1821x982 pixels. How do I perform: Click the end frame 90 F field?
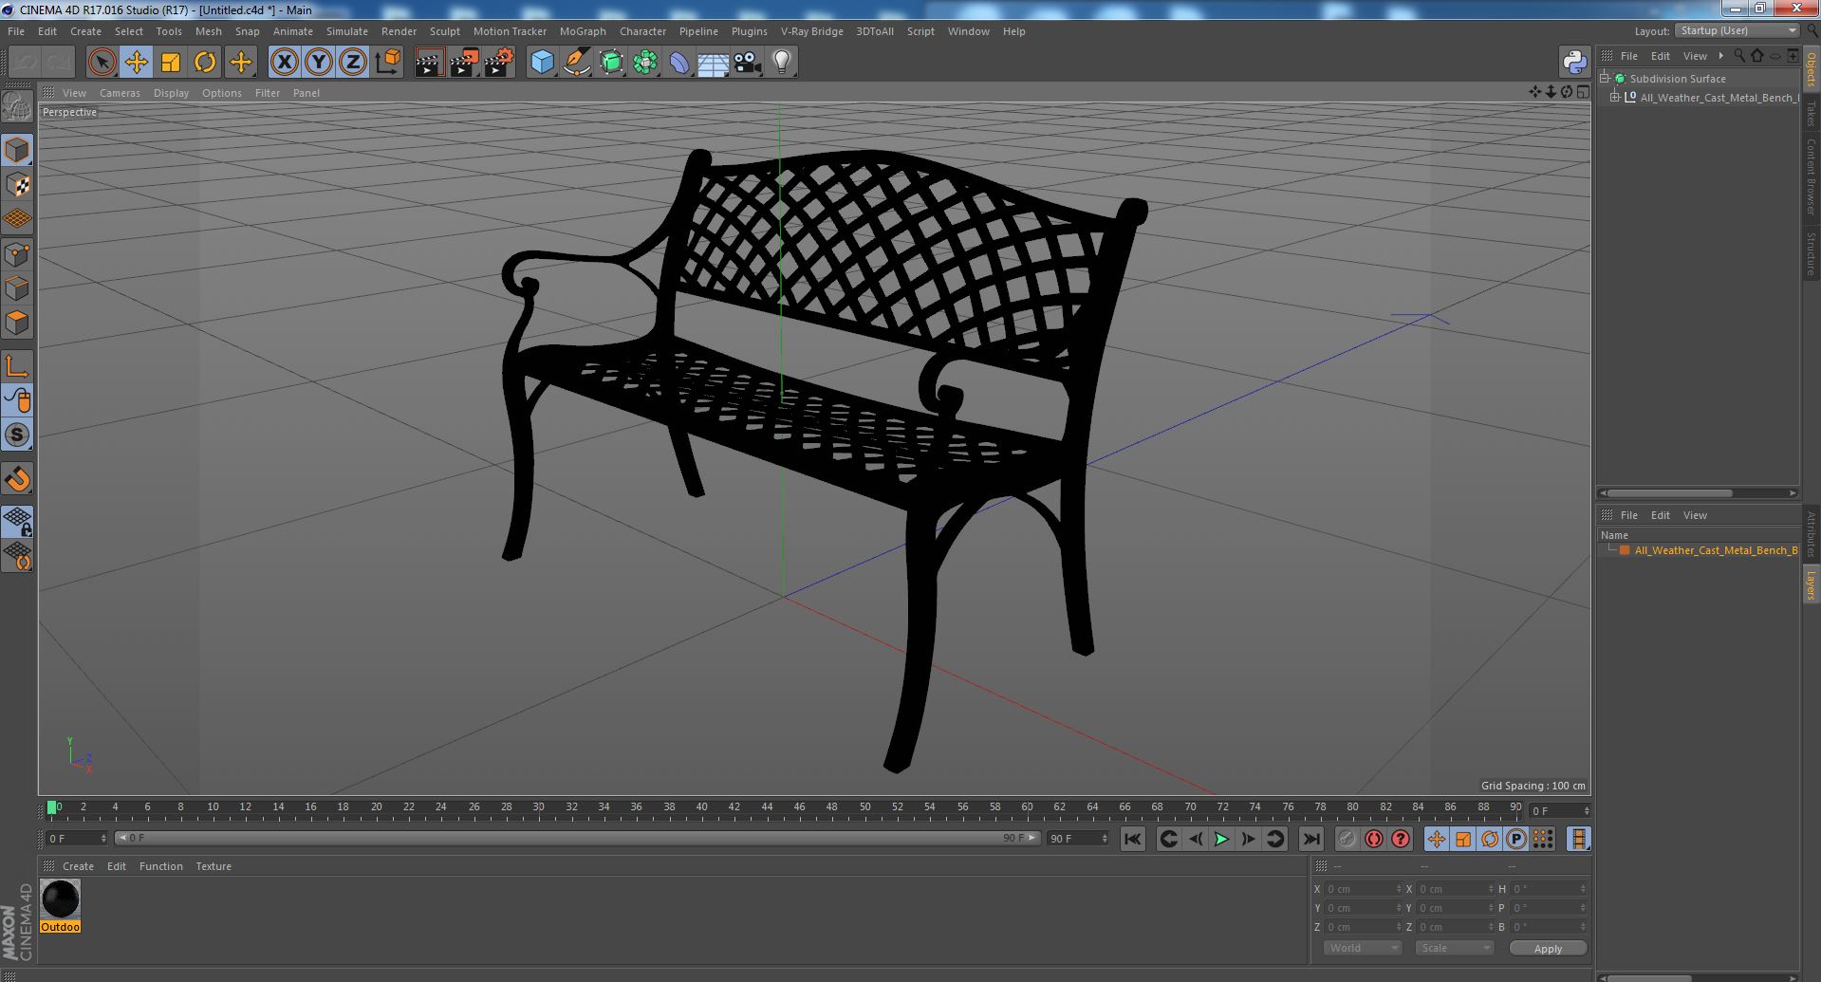tap(1077, 839)
